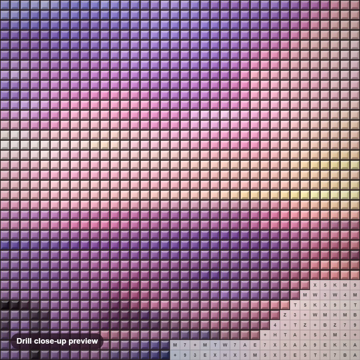The image size is (360, 360).
Task: Click the H in row 'Z 3 + W M H M B'
Action: 335,315
